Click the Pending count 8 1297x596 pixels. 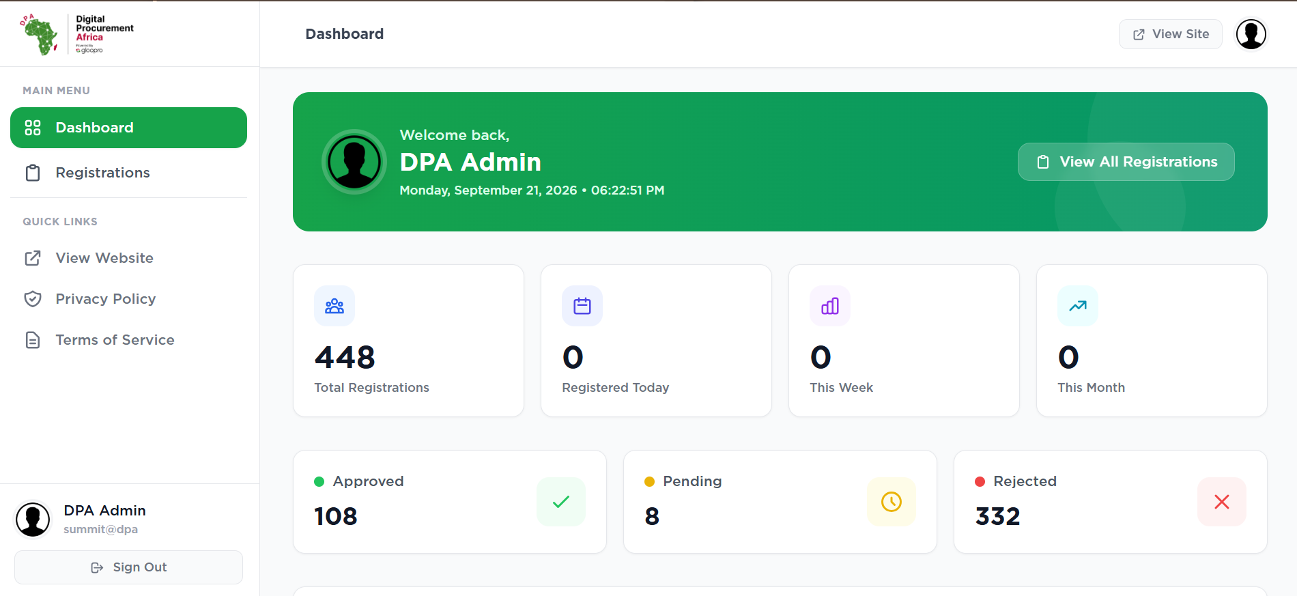[652, 516]
